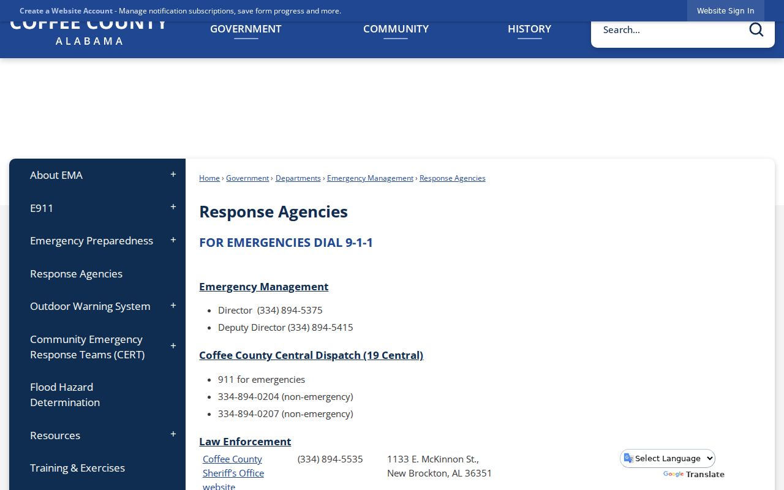The width and height of the screenshot is (784, 490).
Task: Click the Law Enforcement heading
Action: point(245,442)
